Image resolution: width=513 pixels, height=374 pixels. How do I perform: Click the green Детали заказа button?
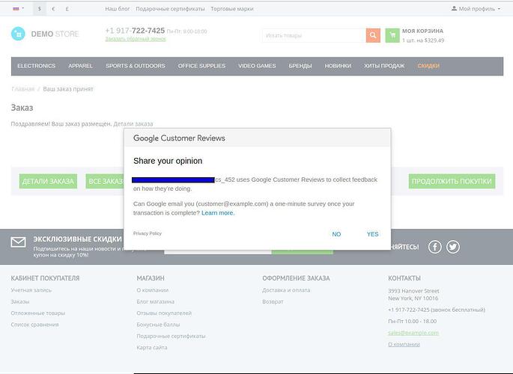click(x=48, y=181)
